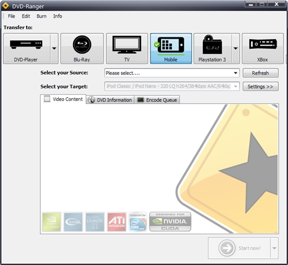Screen dimensions: 288x265
Task: Choose Playstation 3 as transfer target
Action: (213, 48)
